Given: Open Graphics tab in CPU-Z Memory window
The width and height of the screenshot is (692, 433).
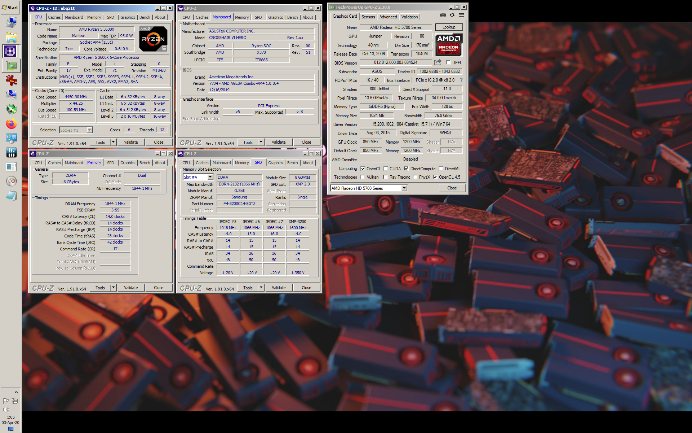Looking at the screenshot, I should (x=128, y=163).
